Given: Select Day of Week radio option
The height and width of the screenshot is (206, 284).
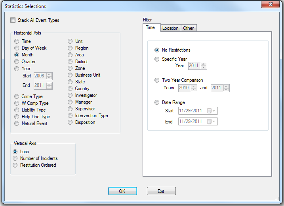Looking at the screenshot, I should click(x=17, y=48).
